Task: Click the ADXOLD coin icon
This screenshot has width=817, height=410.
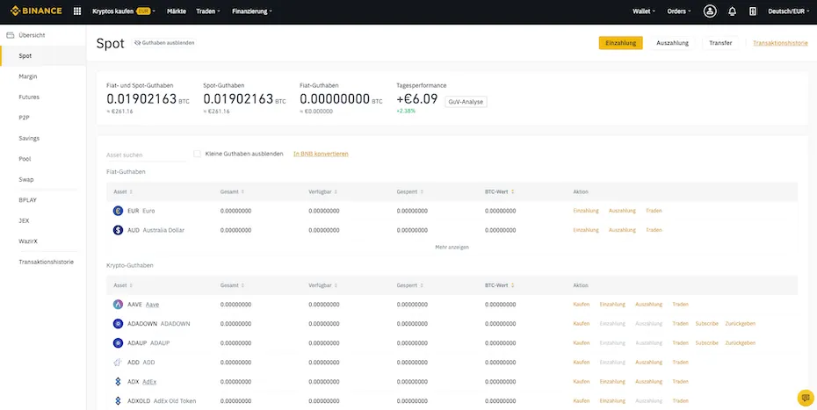Action: [118, 400]
